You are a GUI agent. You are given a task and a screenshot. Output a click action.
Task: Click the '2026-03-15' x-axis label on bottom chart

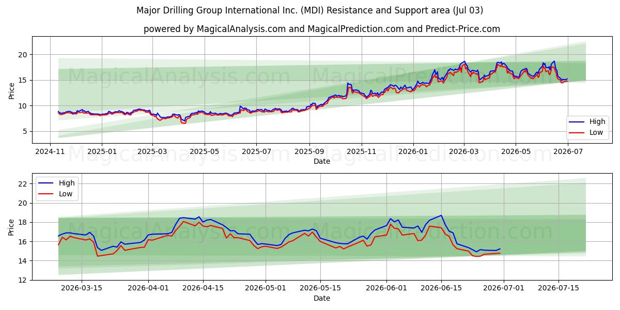(x=81, y=288)
